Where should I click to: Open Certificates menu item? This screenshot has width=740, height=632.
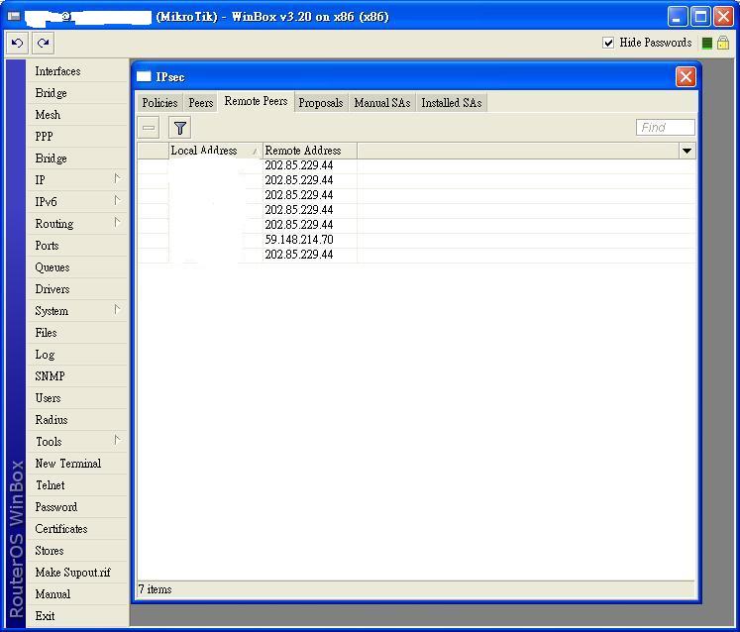coord(77,529)
